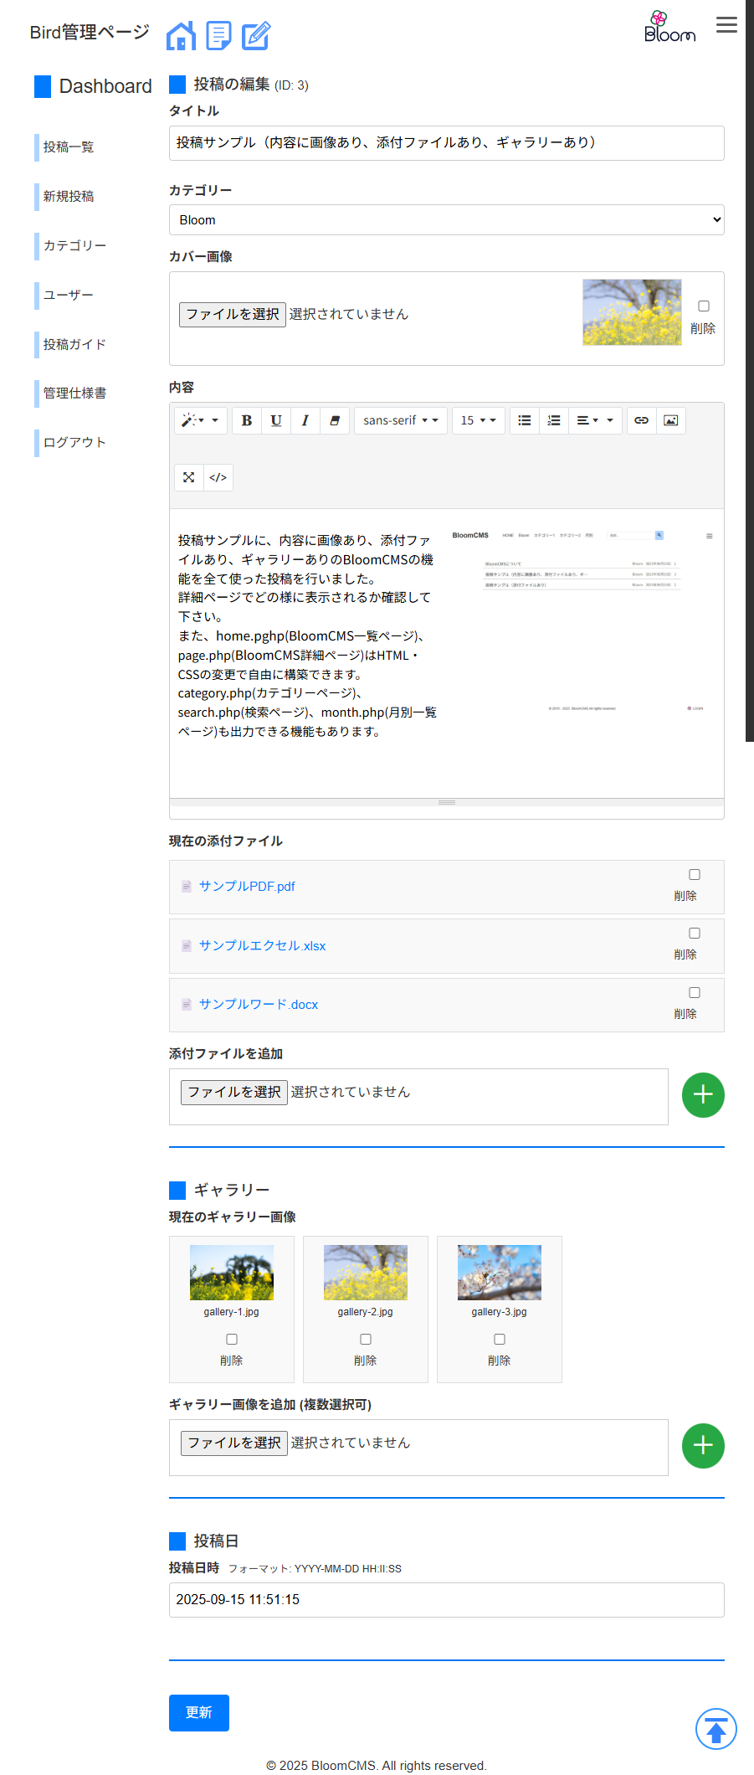
Task: Toggle bold formatting in editor
Action: 247,420
